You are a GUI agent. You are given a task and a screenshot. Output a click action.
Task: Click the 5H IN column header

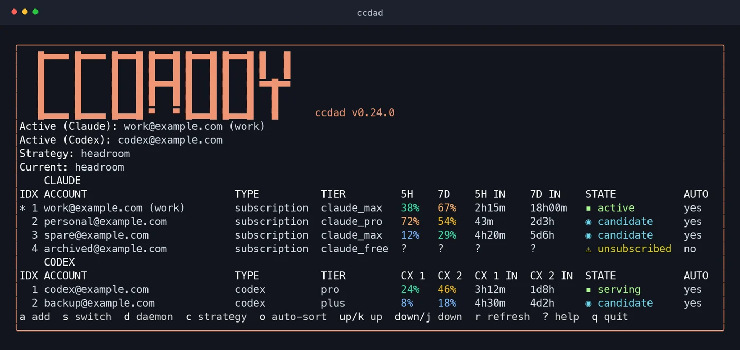(490, 194)
